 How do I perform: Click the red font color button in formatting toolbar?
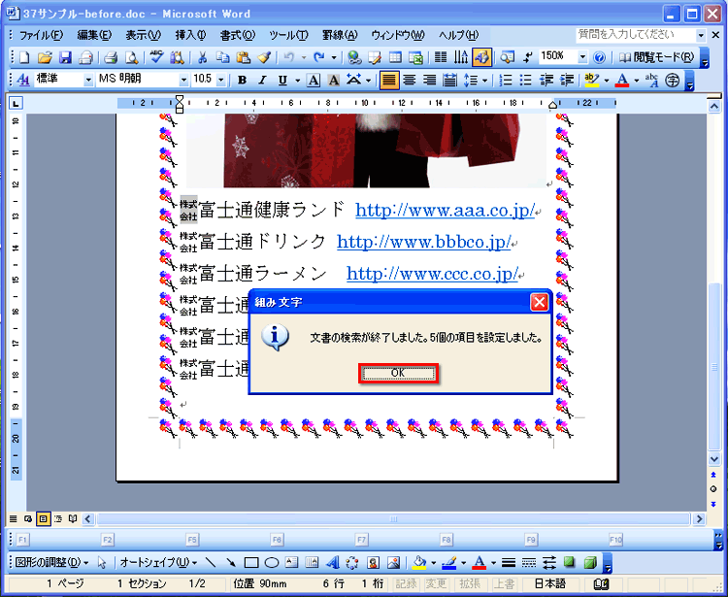click(622, 80)
